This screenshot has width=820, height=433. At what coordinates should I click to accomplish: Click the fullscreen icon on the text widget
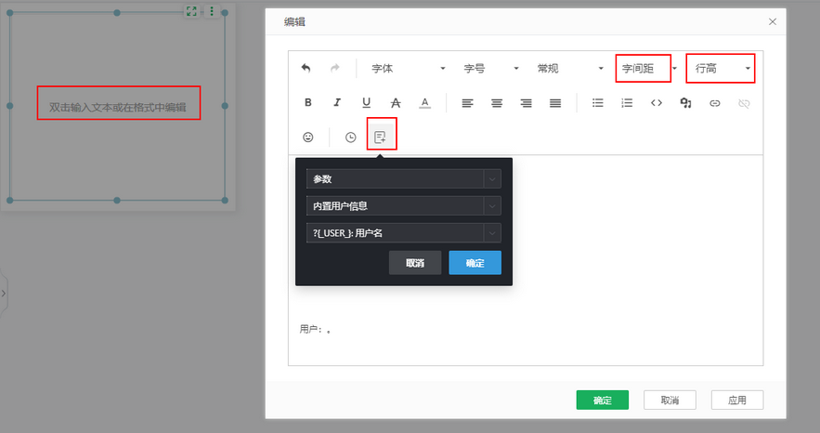click(x=191, y=11)
